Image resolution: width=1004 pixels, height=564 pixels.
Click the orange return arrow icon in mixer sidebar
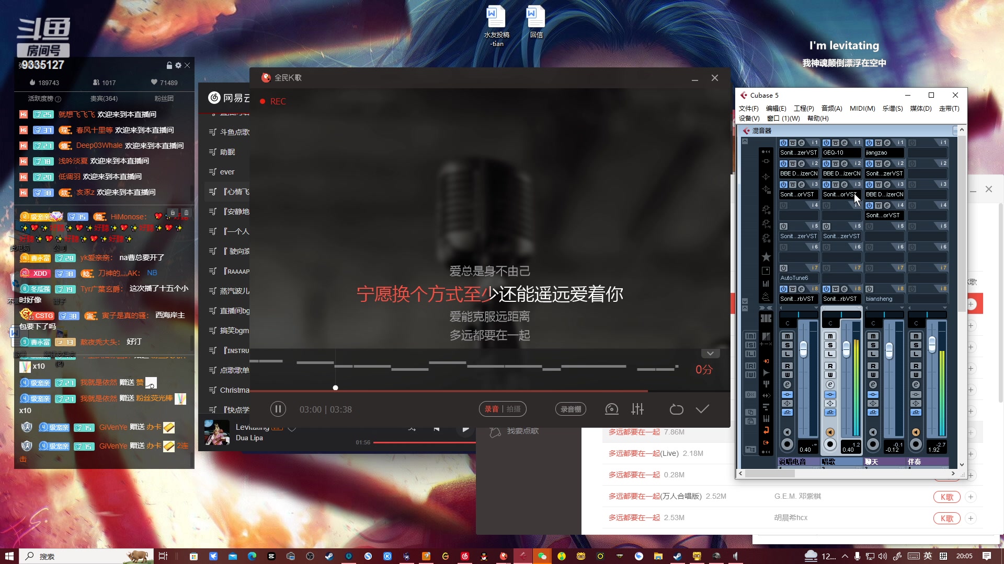point(766,430)
